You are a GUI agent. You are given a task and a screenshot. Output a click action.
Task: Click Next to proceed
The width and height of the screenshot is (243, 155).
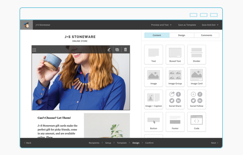215,143
